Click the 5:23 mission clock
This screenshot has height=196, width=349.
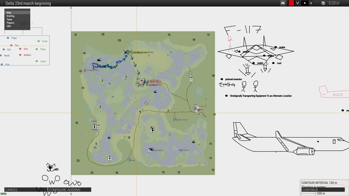point(334,3)
